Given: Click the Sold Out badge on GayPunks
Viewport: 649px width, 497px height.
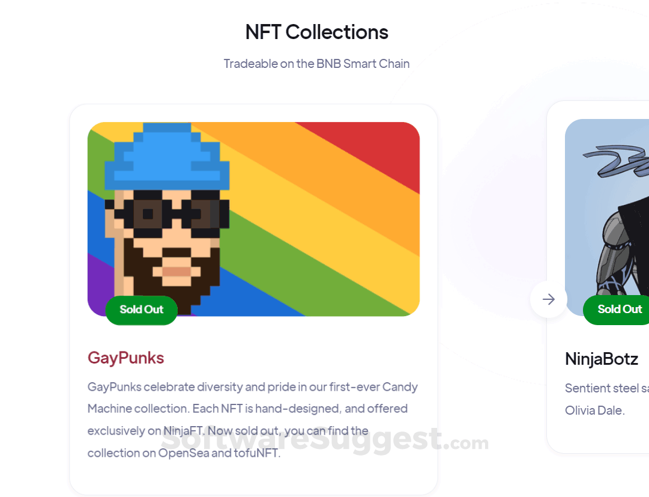Looking at the screenshot, I should [x=142, y=309].
